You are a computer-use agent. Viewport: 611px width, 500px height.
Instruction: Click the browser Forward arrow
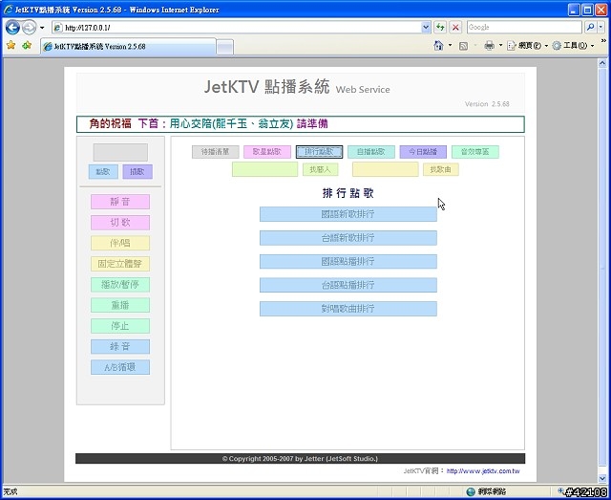pyautogui.click(x=30, y=28)
